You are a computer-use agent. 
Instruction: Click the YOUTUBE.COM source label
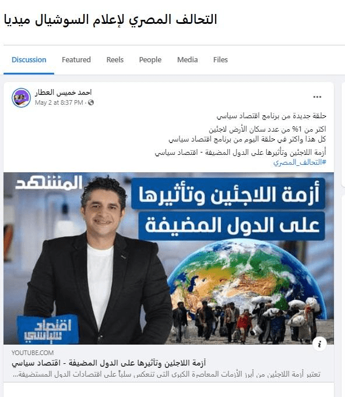pos(33,353)
